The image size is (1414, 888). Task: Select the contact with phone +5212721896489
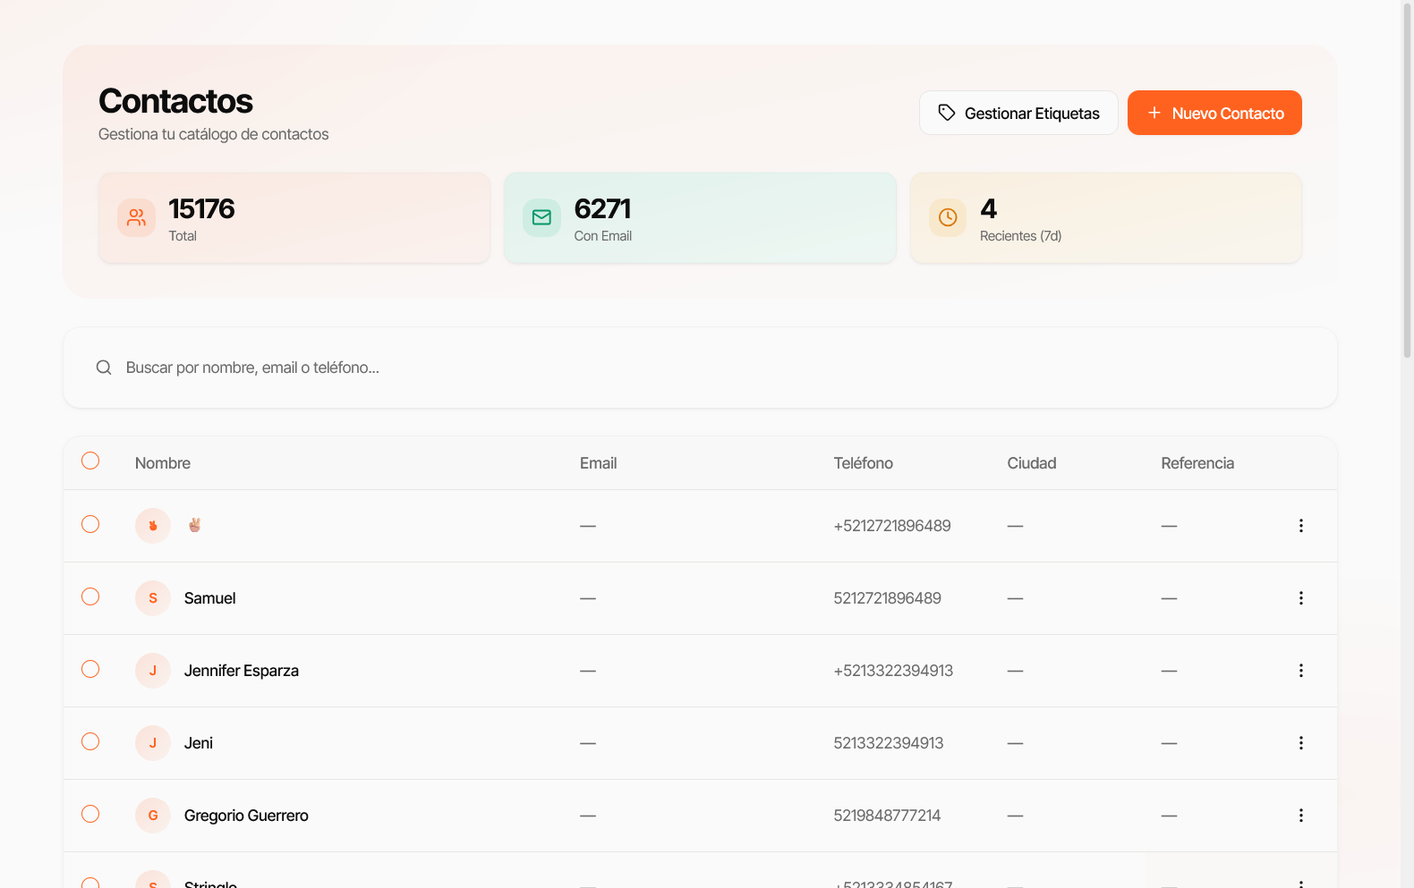[90, 524]
